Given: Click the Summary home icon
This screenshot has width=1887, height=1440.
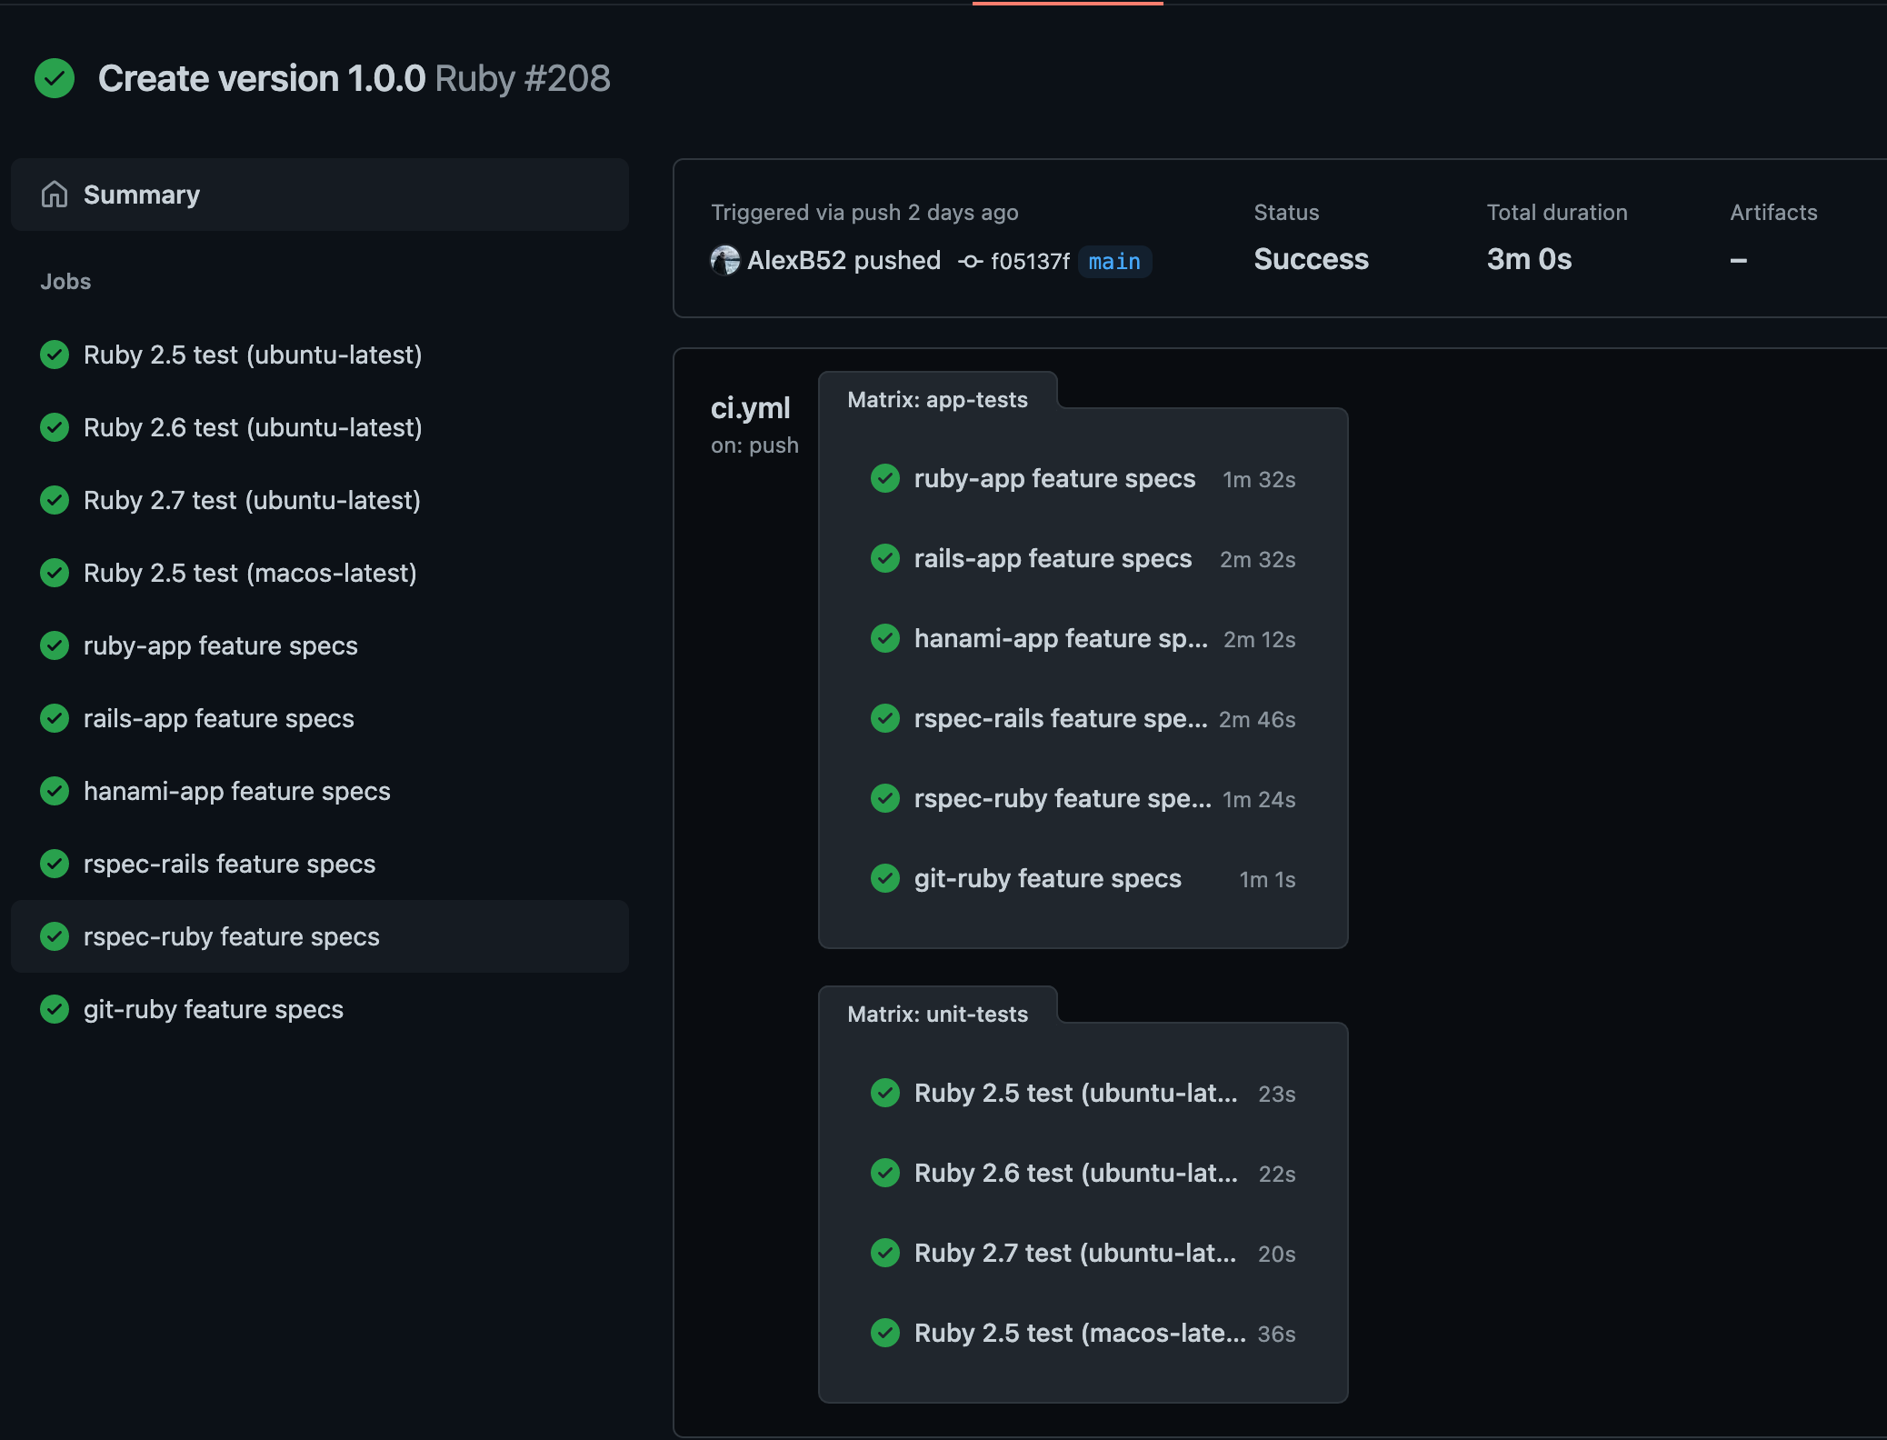Looking at the screenshot, I should point(55,195).
